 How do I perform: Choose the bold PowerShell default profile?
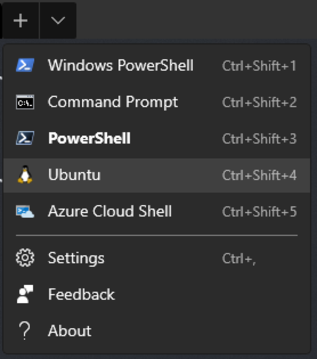[89, 139]
